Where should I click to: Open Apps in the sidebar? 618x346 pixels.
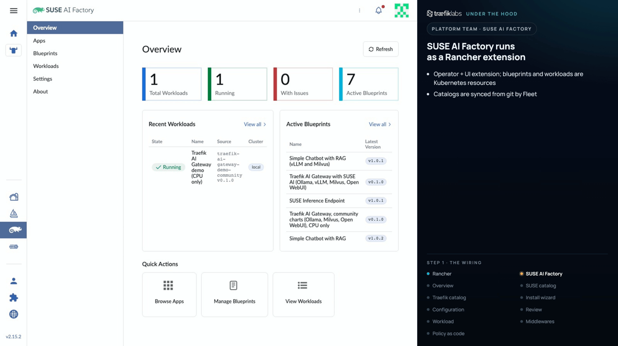[x=39, y=41]
